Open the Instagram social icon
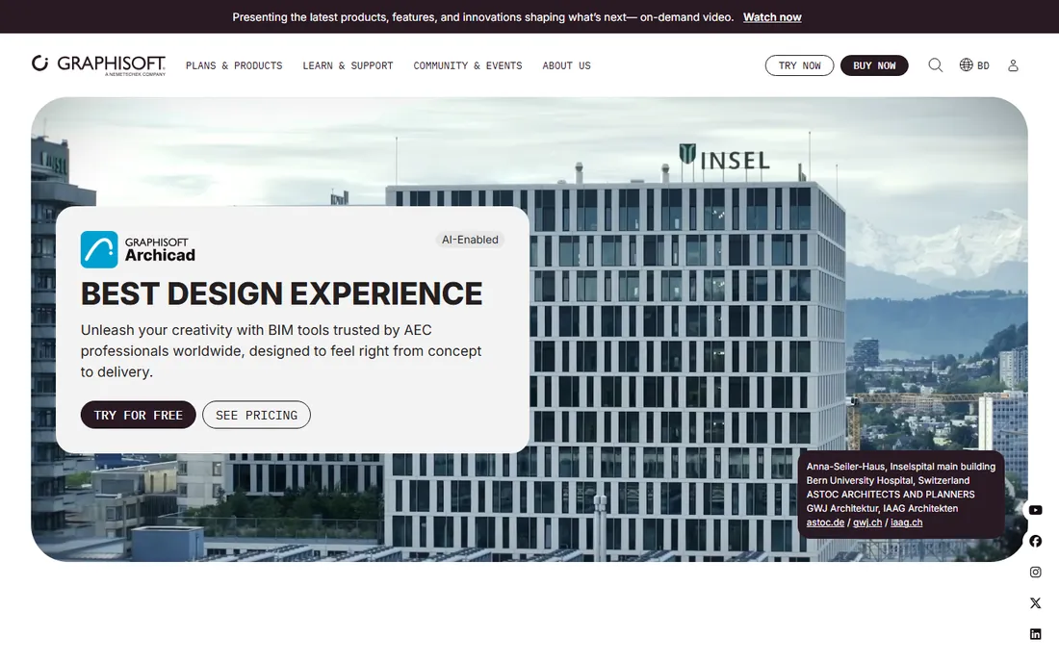 tap(1035, 573)
